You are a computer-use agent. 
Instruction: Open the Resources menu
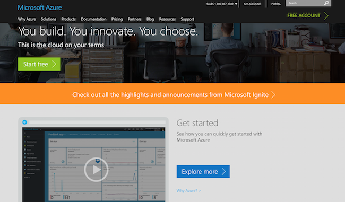pyautogui.click(x=167, y=19)
